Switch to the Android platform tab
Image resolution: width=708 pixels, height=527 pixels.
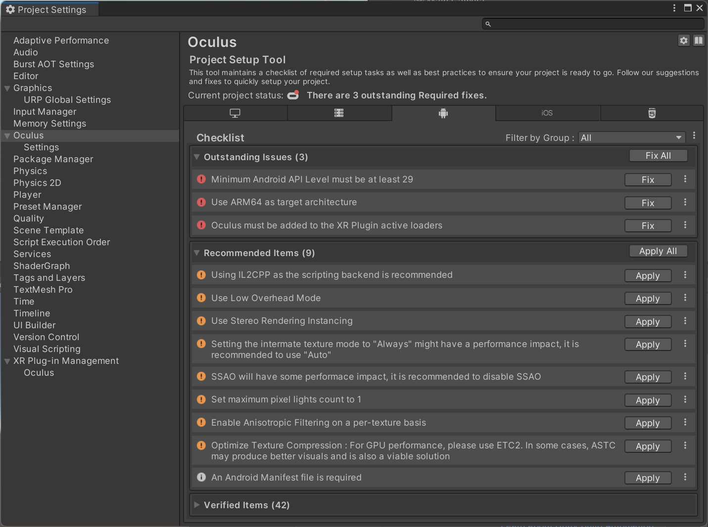[443, 113]
